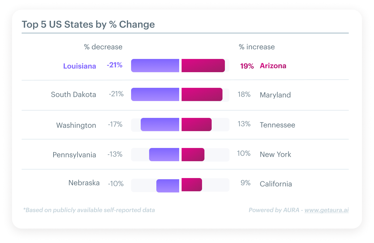Image resolution: width=374 pixels, height=243 pixels.
Task: Click the Louisiana state label
Action: point(80,66)
